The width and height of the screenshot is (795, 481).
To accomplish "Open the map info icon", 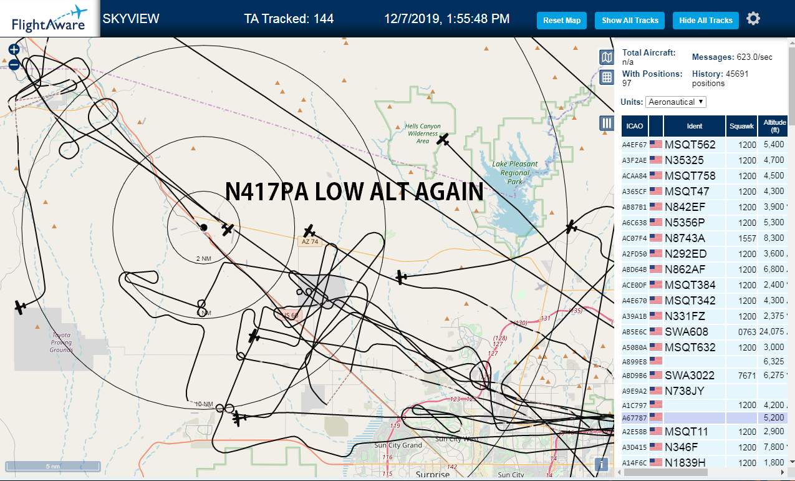I will (x=601, y=465).
